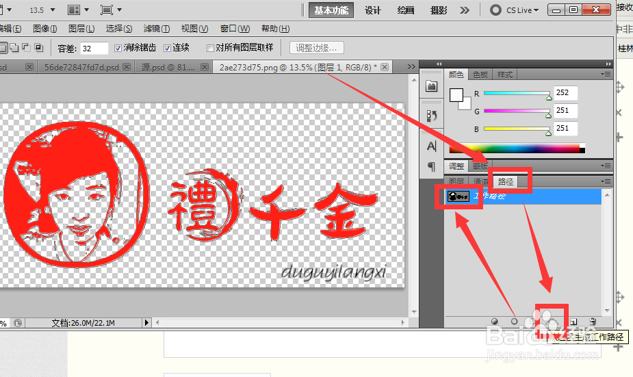Close the 源.psd document tab
This screenshot has height=377, width=633.
[205, 67]
